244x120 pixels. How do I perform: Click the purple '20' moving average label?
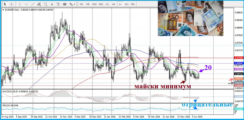pyautogui.click(x=208, y=68)
